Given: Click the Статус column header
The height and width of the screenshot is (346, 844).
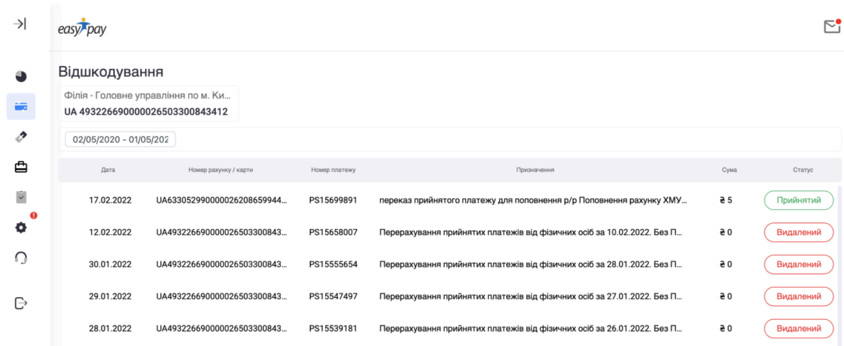Looking at the screenshot, I should pos(803,170).
